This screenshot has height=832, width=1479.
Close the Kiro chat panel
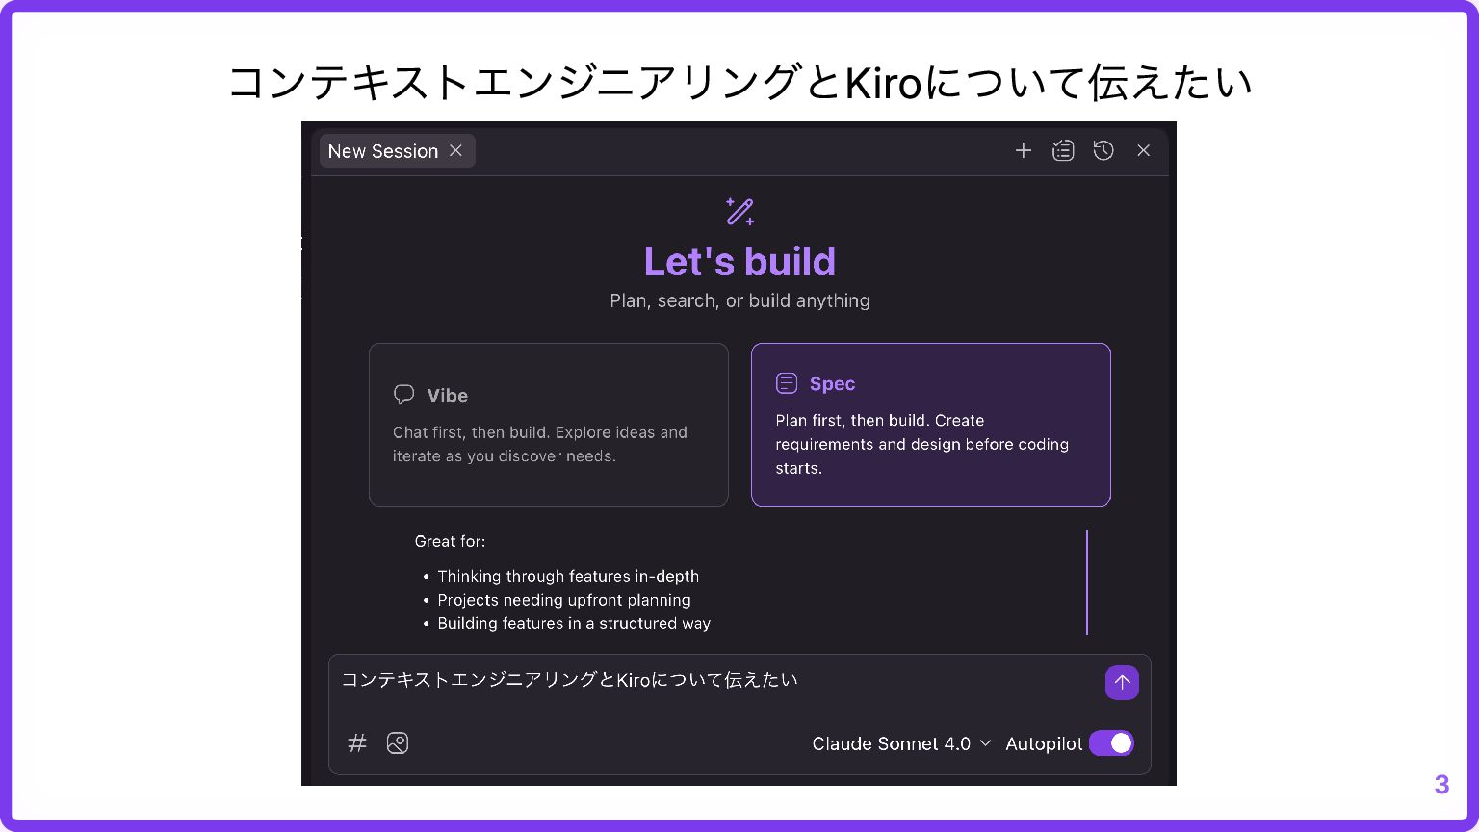tap(1144, 150)
